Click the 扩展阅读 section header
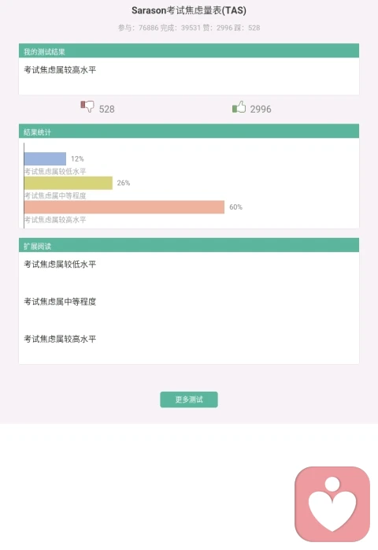The width and height of the screenshot is (378, 550). coord(189,245)
